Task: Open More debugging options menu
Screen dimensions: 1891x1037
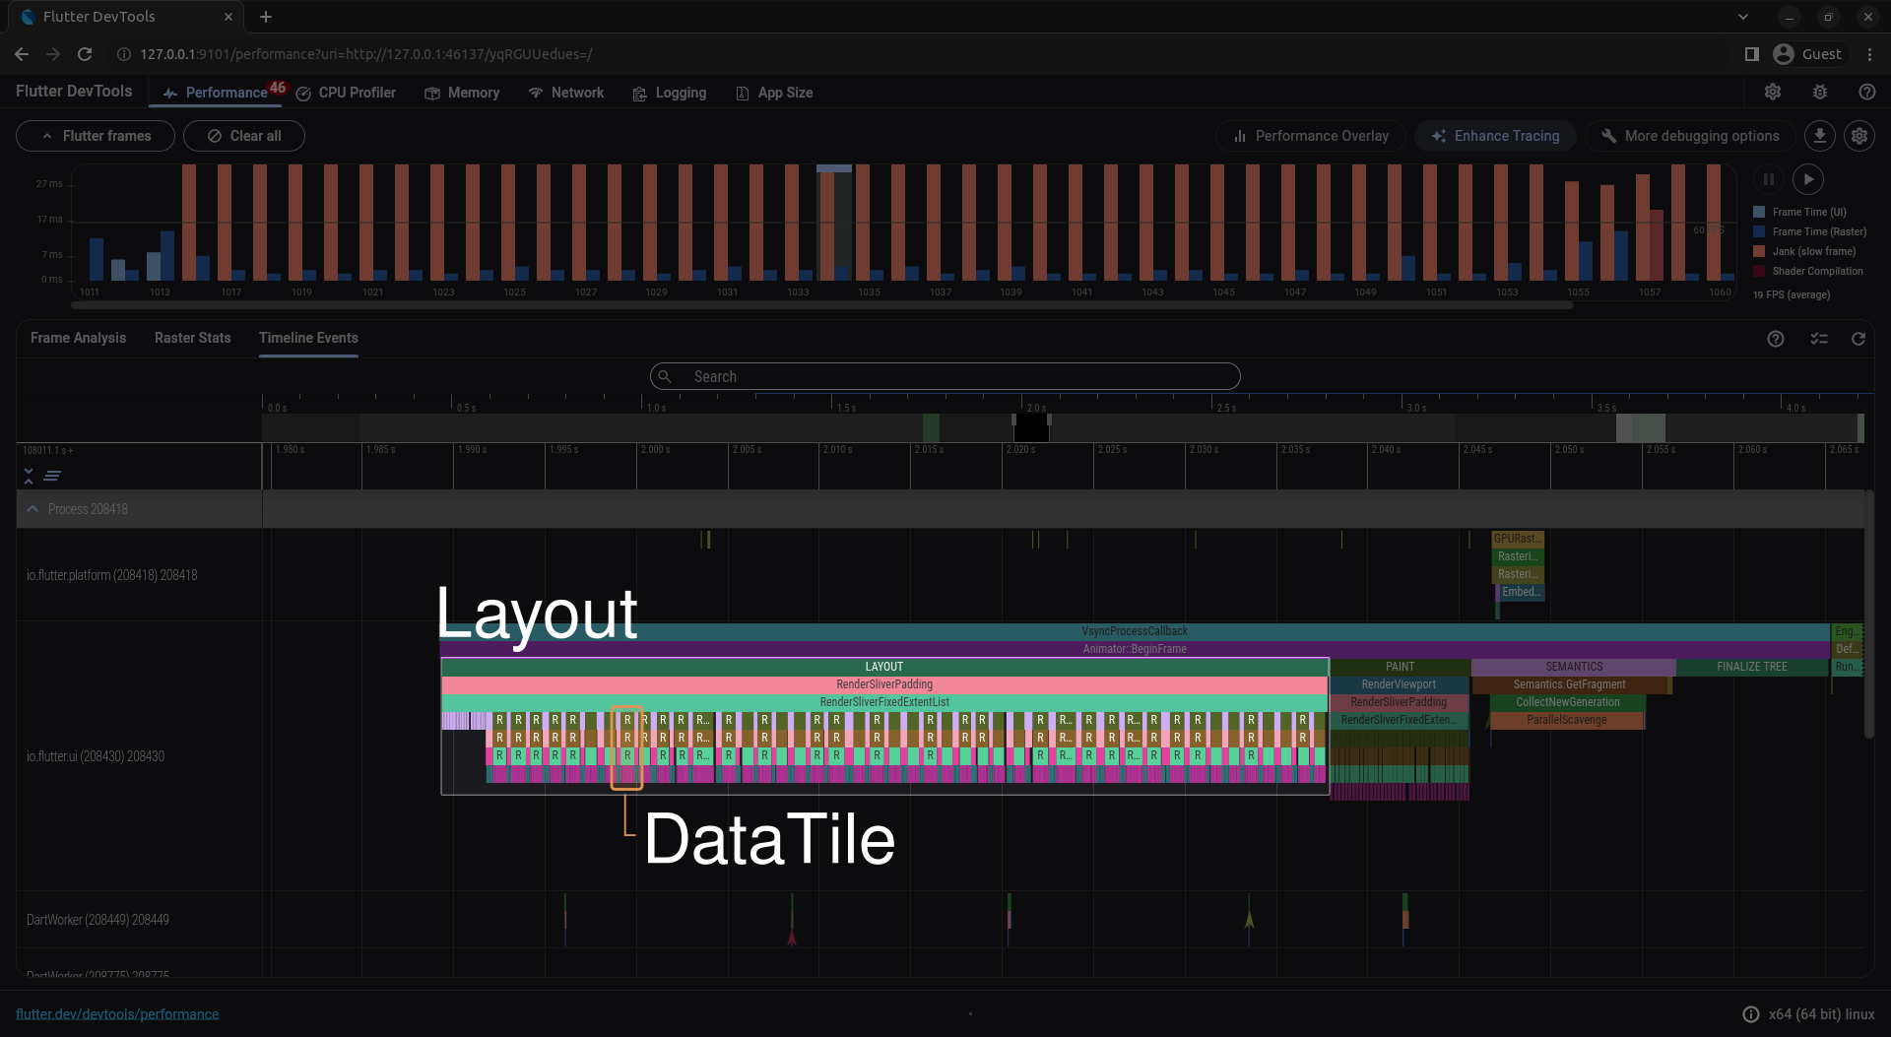Action: pos(1689,136)
